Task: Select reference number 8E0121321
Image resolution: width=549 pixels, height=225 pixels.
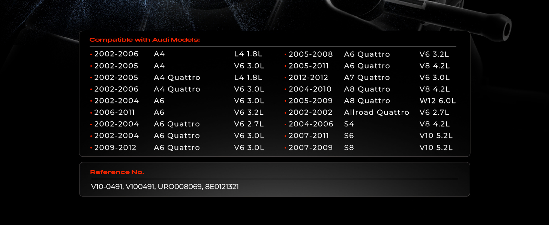Action: 222,187
